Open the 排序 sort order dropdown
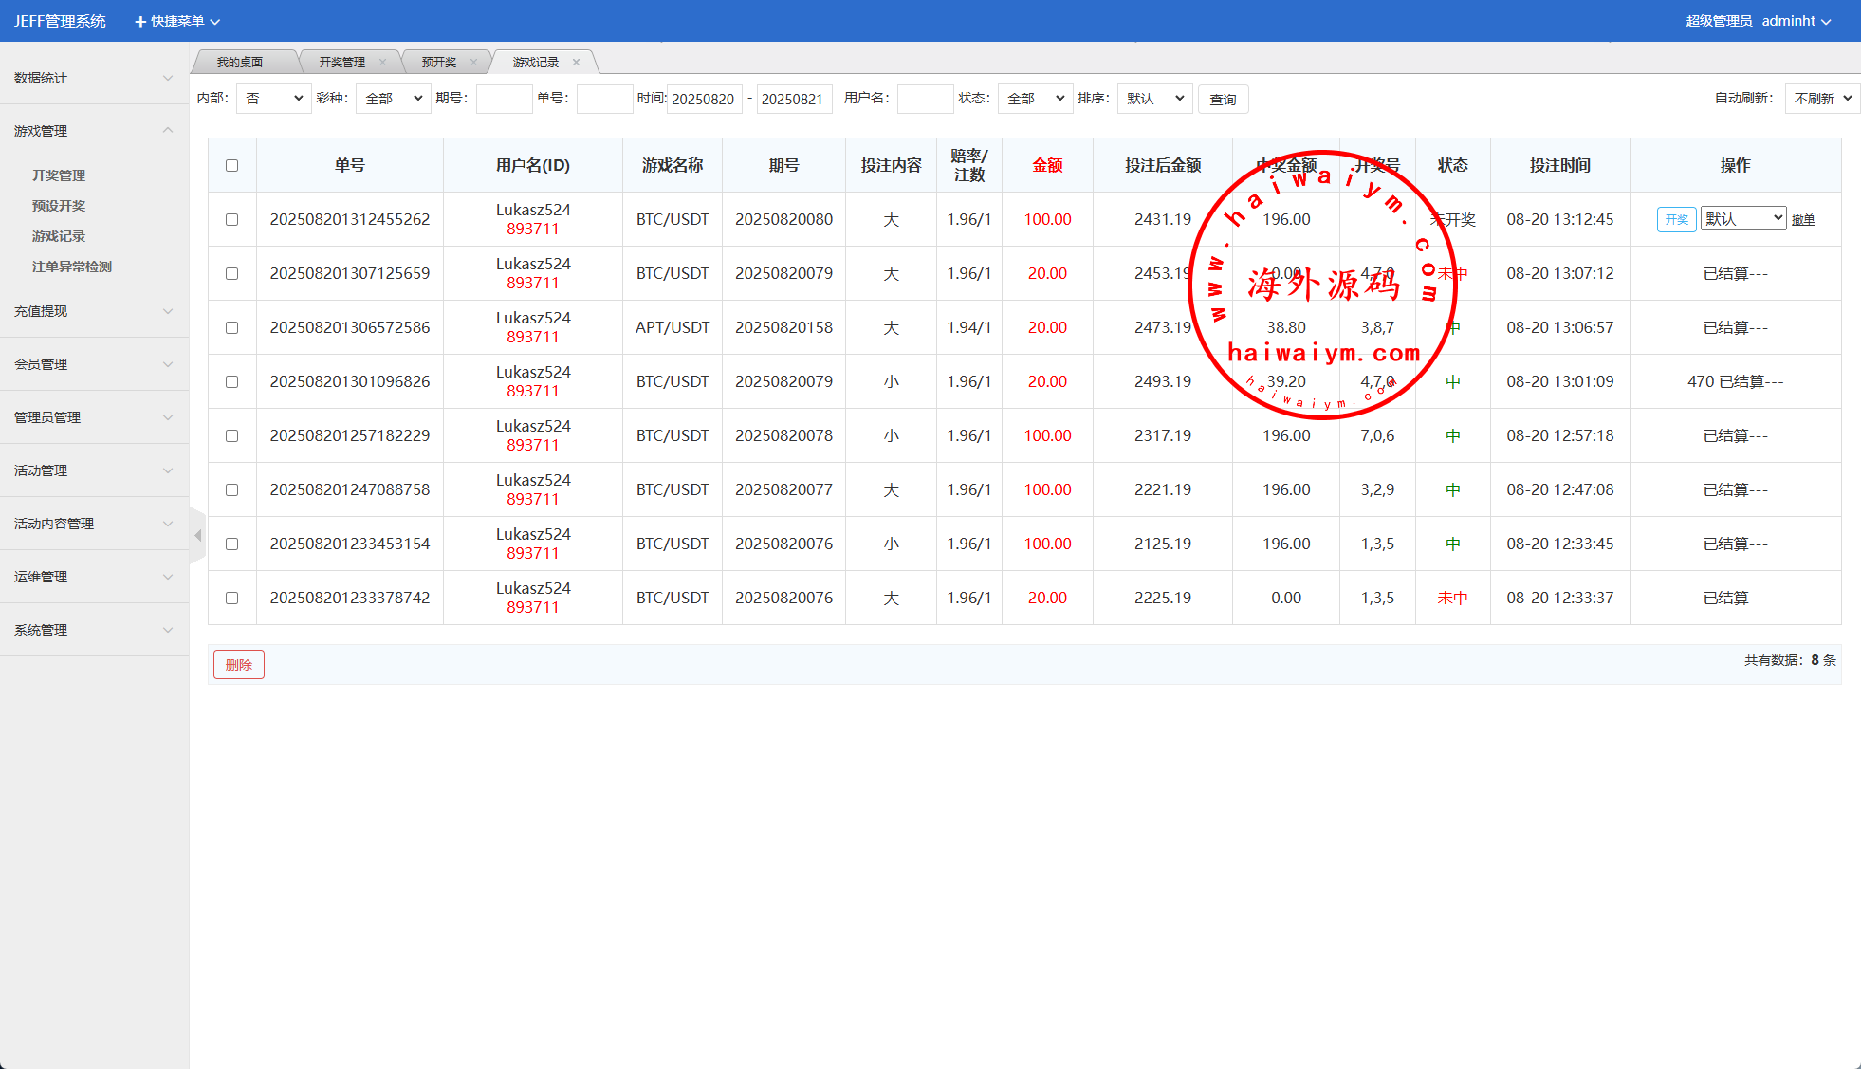 pyautogui.click(x=1154, y=99)
